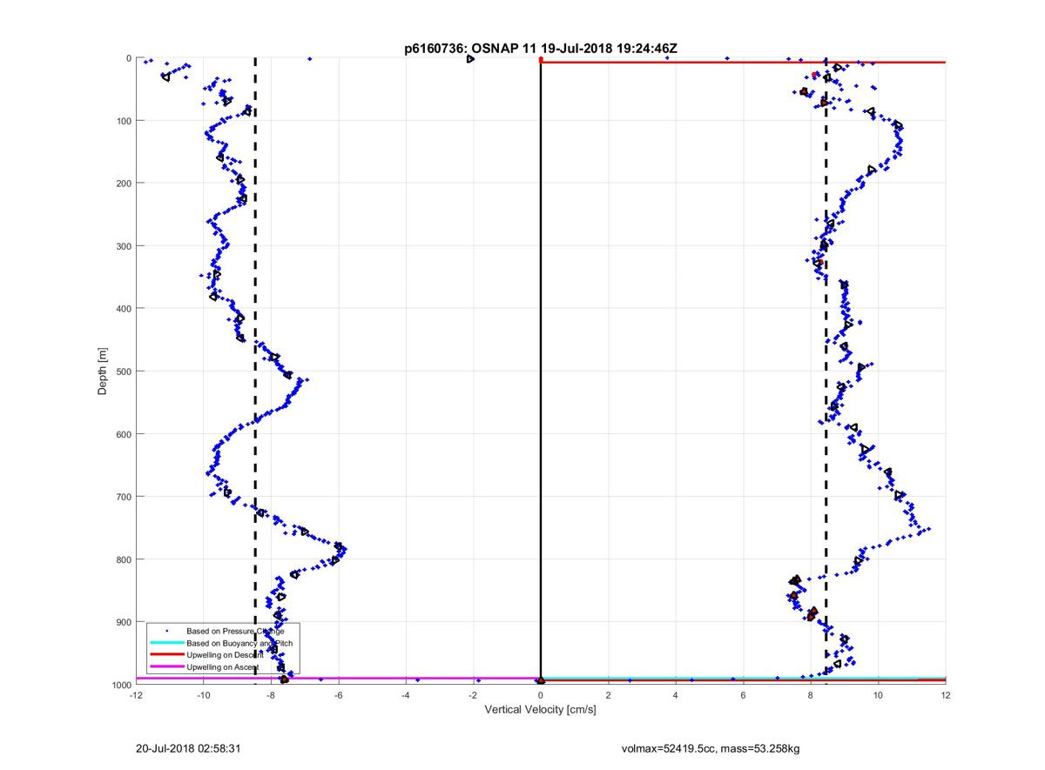Click x-axis tick label '-4'
1045x770 pixels.
pyautogui.click(x=406, y=695)
